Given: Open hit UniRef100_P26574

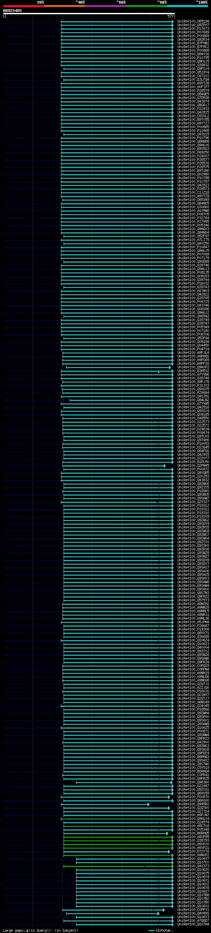Looking at the screenshot, I should click(x=193, y=91).
